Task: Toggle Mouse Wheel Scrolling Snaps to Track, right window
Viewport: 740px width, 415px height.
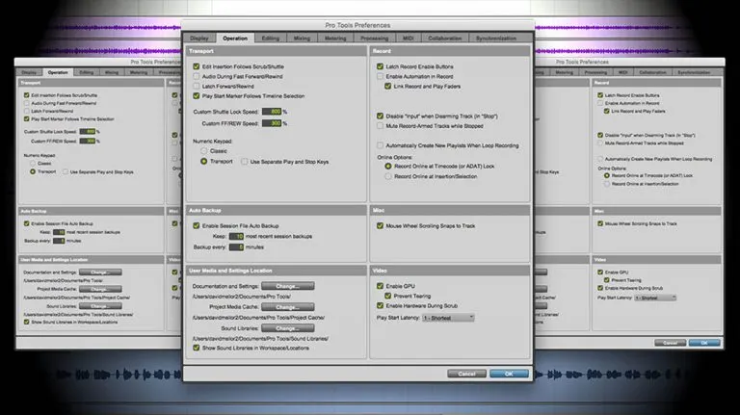Action: (600, 223)
